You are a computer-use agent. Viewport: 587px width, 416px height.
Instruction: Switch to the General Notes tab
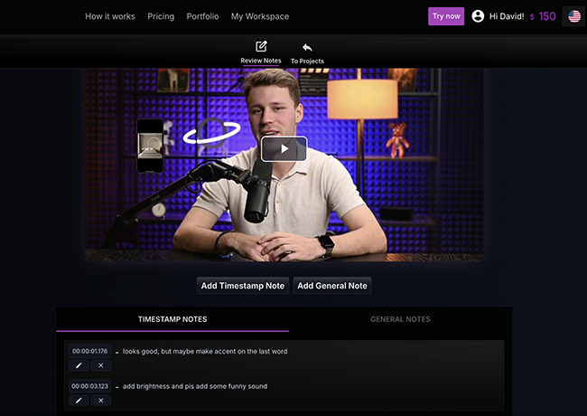pyautogui.click(x=400, y=319)
